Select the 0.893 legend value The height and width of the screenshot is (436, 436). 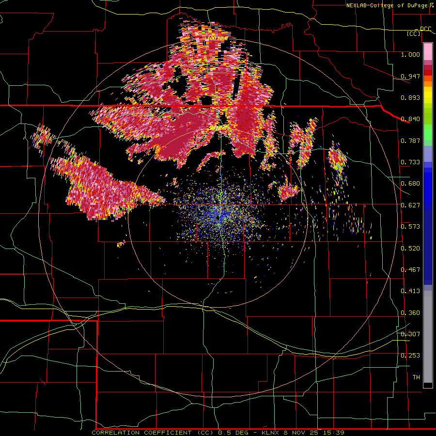point(410,97)
